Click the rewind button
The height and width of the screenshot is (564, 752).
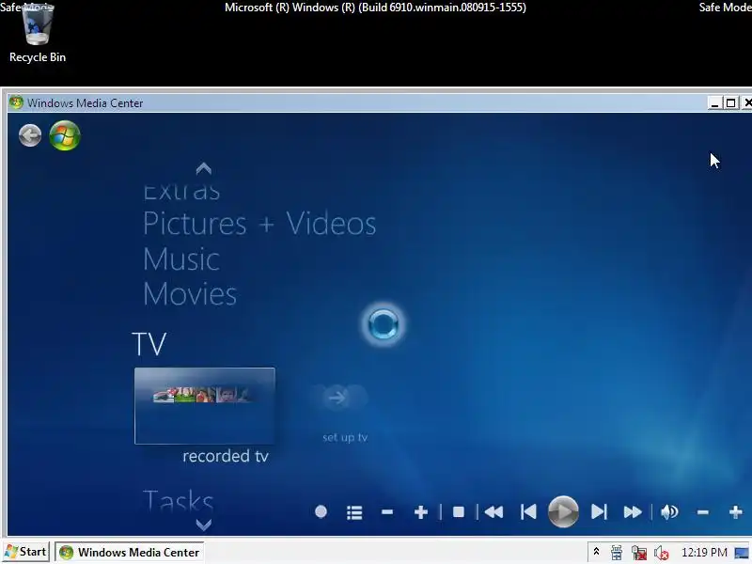coord(493,512)
